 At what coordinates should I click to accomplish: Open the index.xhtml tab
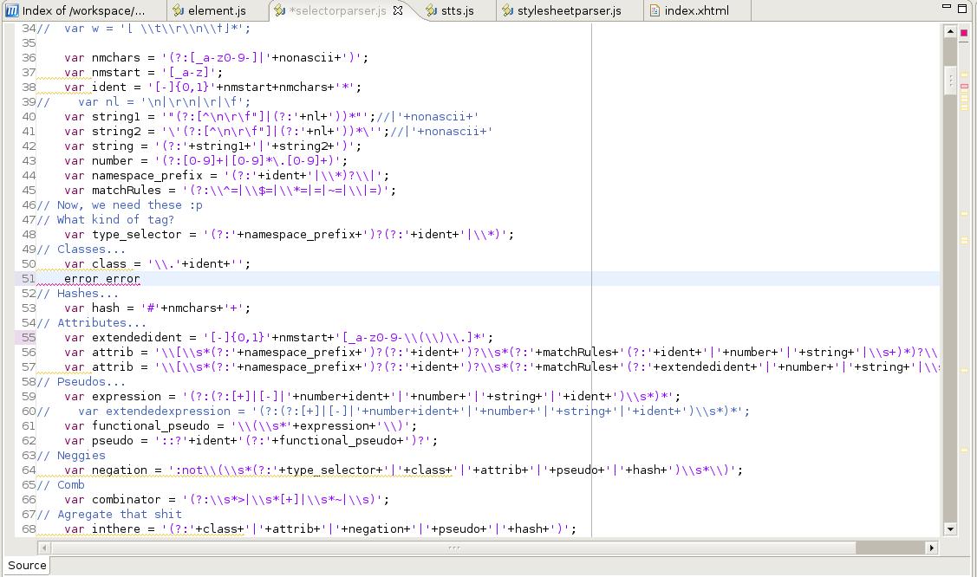689,10
